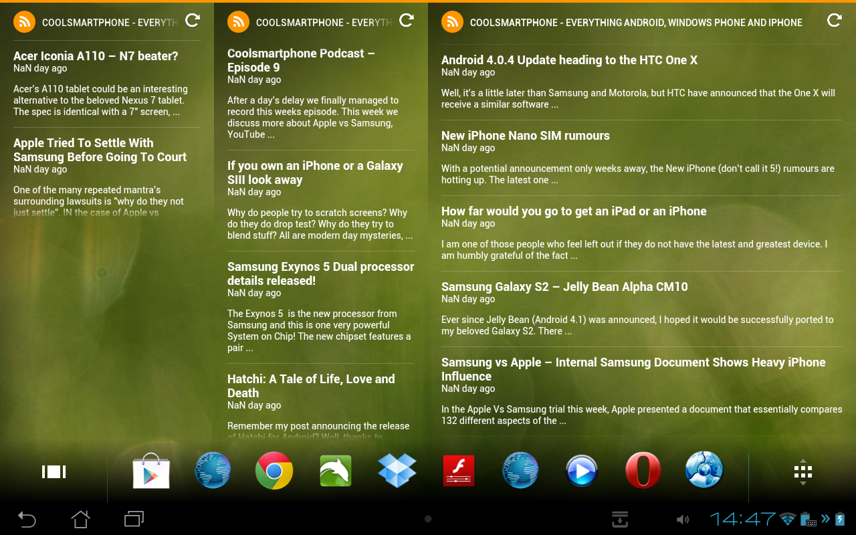Open the Recent apps button

click(134, 519)
